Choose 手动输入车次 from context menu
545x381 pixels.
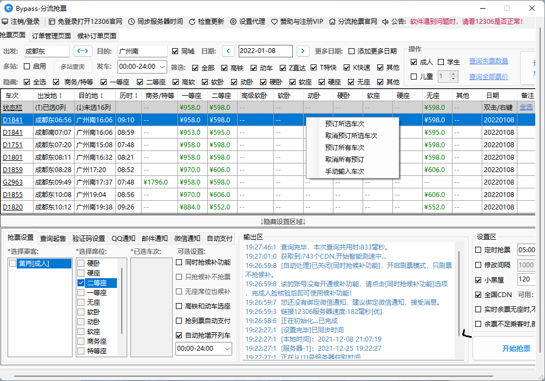tap(344, 172)
